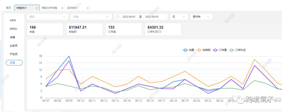Toggle the 订单量 legend series
Image resolution: width=283 pixels, height=112 pixels.
click(220, 50)
